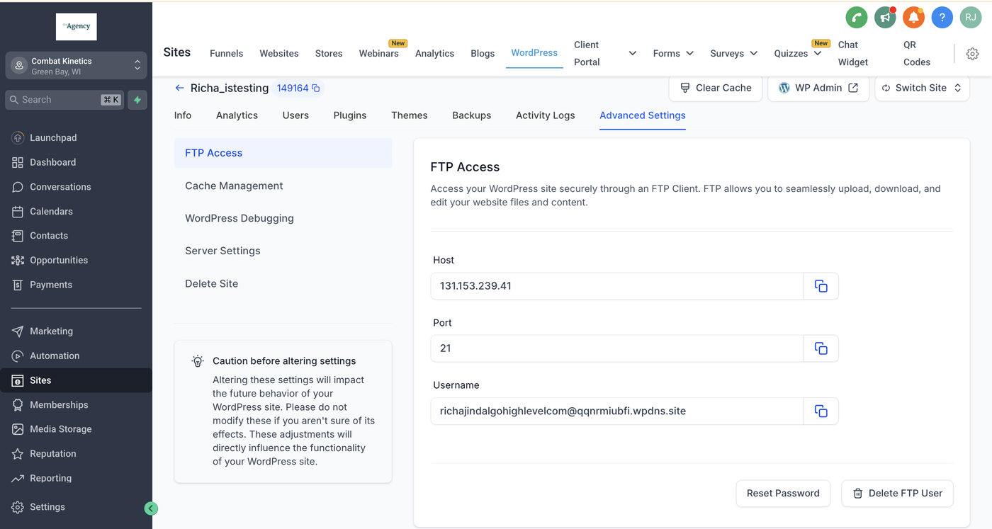The height and width of the screenshot is (529, 992).
Task: Click the Reset Password button
Action: click(x=783, y=494)
